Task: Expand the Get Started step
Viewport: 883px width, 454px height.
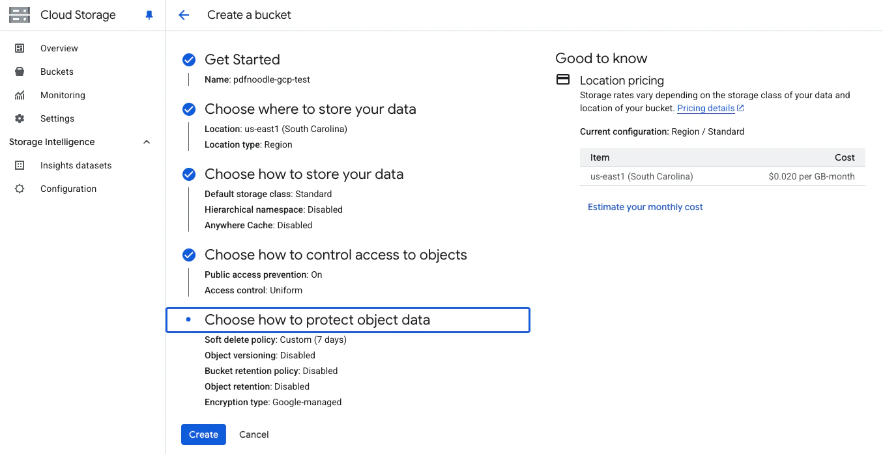Action: pos(242,59)
